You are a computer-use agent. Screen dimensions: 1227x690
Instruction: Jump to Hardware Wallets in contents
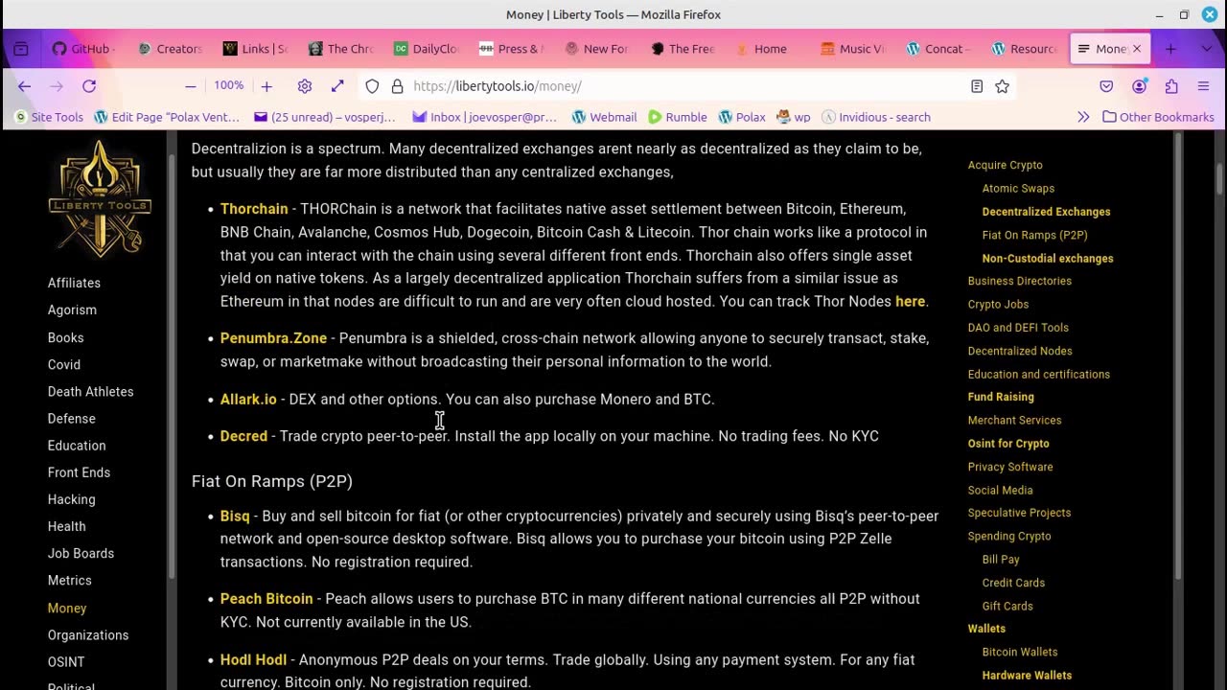click(1027, 676)
